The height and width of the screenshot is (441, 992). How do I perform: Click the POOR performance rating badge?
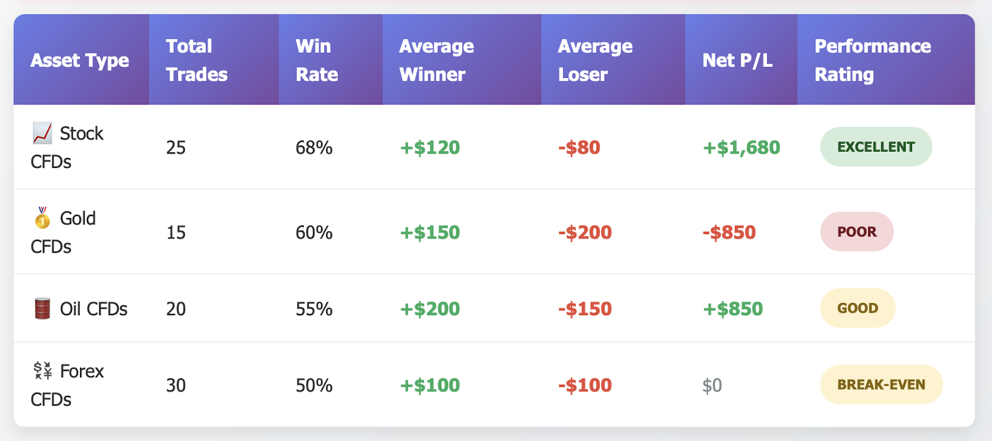(856, 232)
